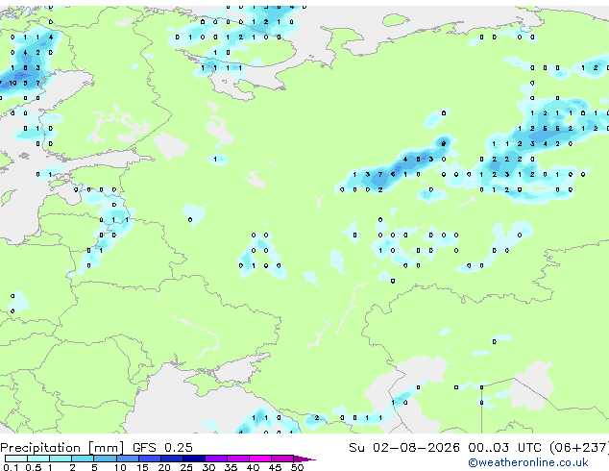This screenshot has height=471, width=609.
Task: Select the 15–20 mm legend swatch
Action: click(x=149, y=459)
